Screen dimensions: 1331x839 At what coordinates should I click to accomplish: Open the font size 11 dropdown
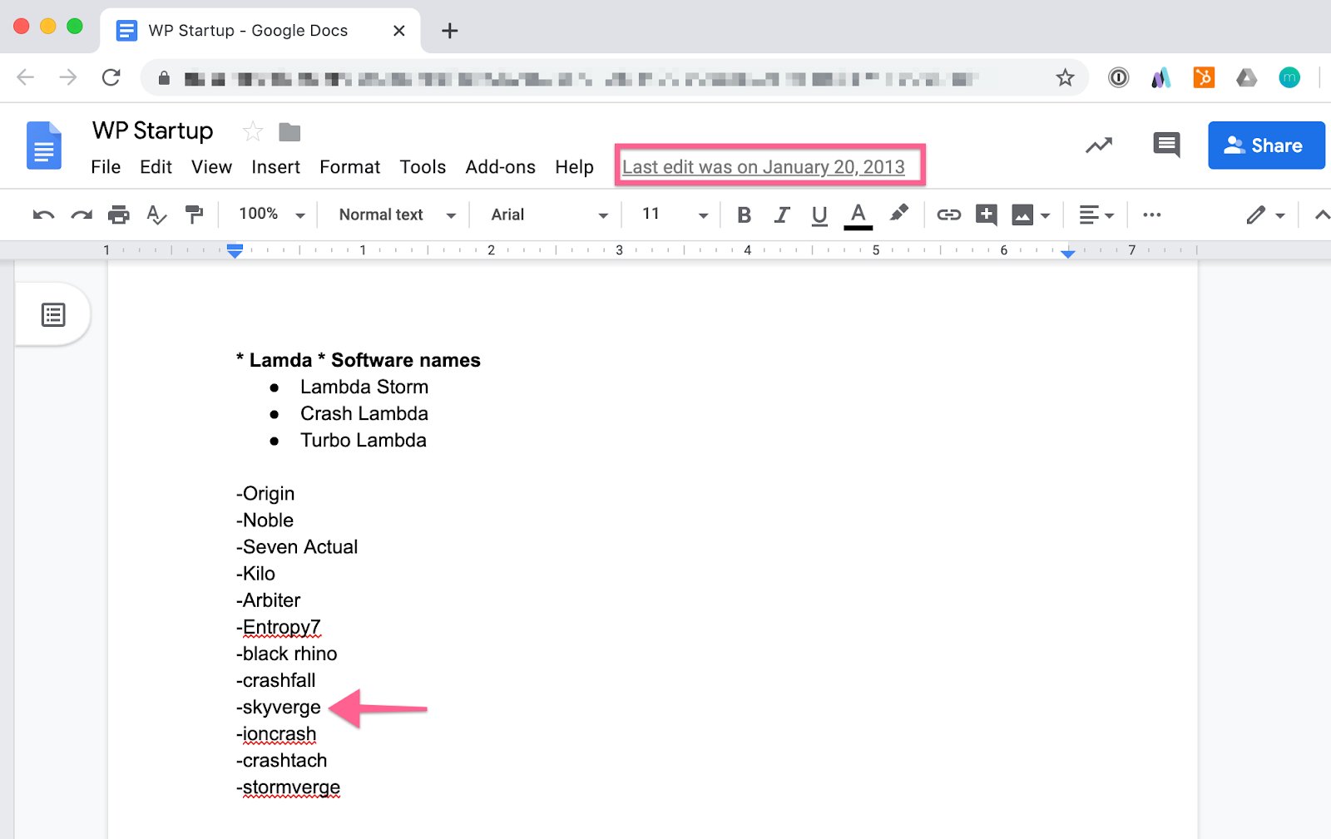tap(675, 215)
